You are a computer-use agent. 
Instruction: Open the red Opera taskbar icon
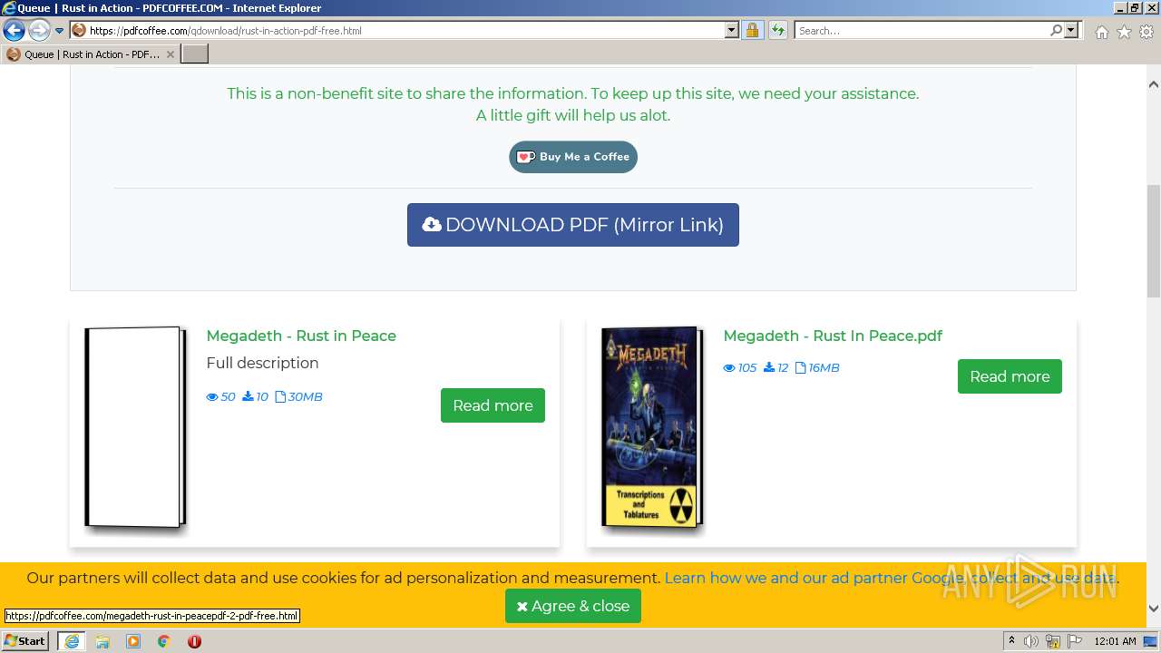(x=194, y=641)
